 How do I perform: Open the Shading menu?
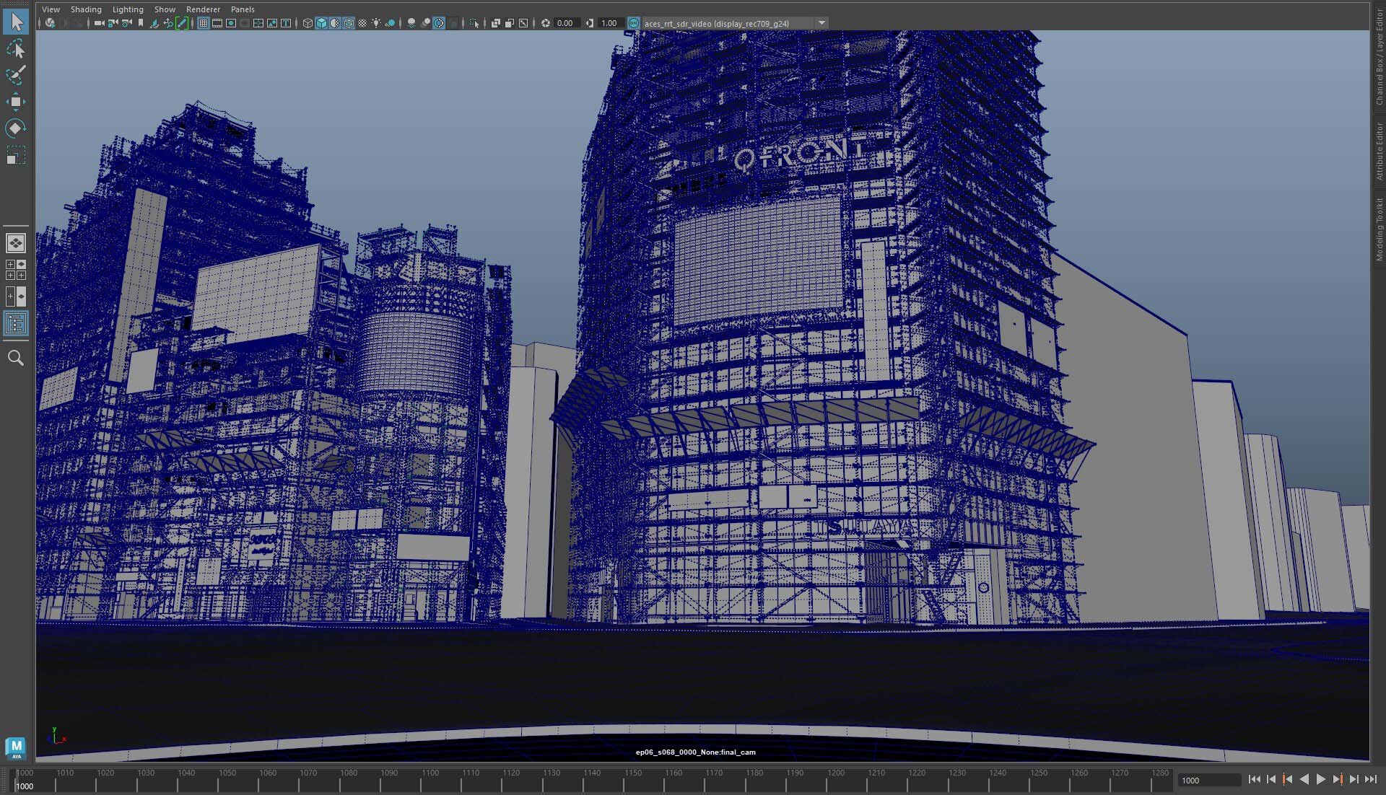[86, 9]
